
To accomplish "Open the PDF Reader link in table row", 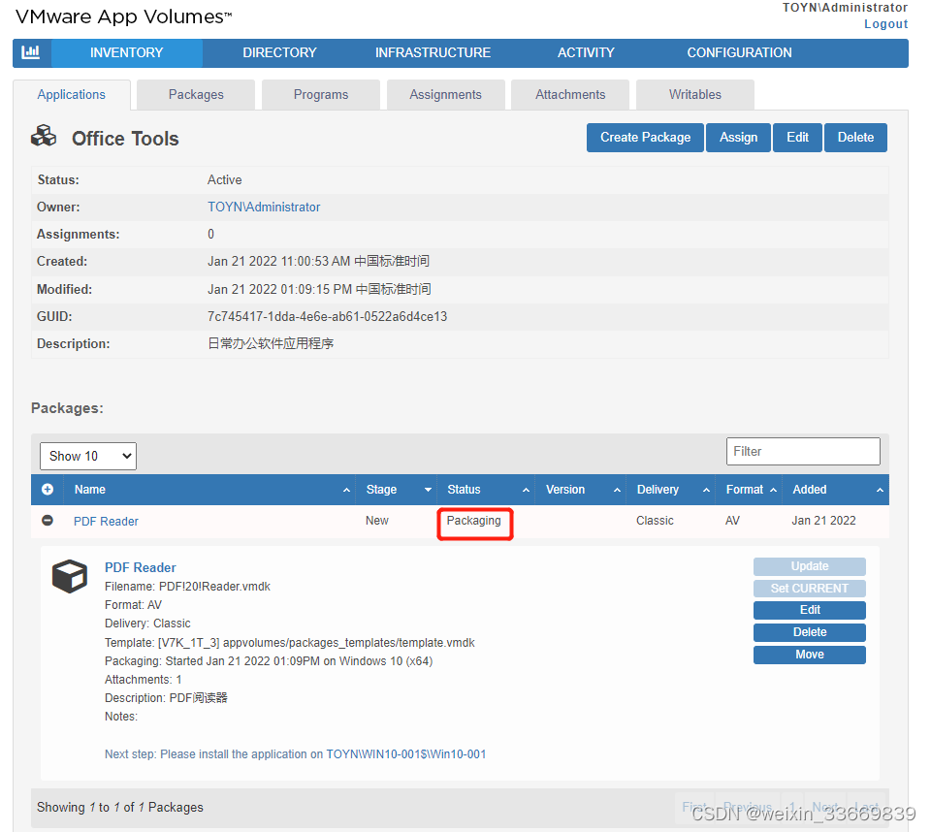I will click(x=106, y=522).
